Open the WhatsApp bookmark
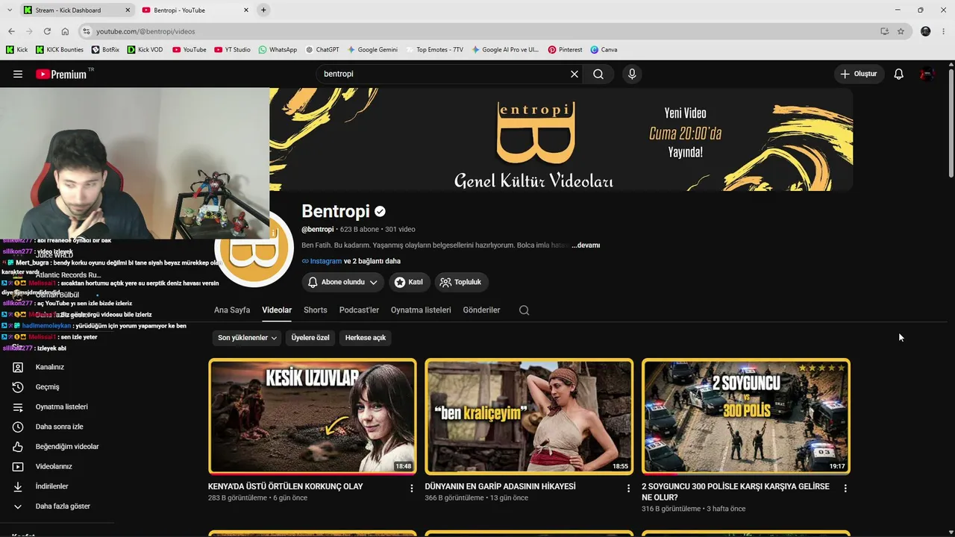Screen dimensions: 955x537 tap(278, 50)
